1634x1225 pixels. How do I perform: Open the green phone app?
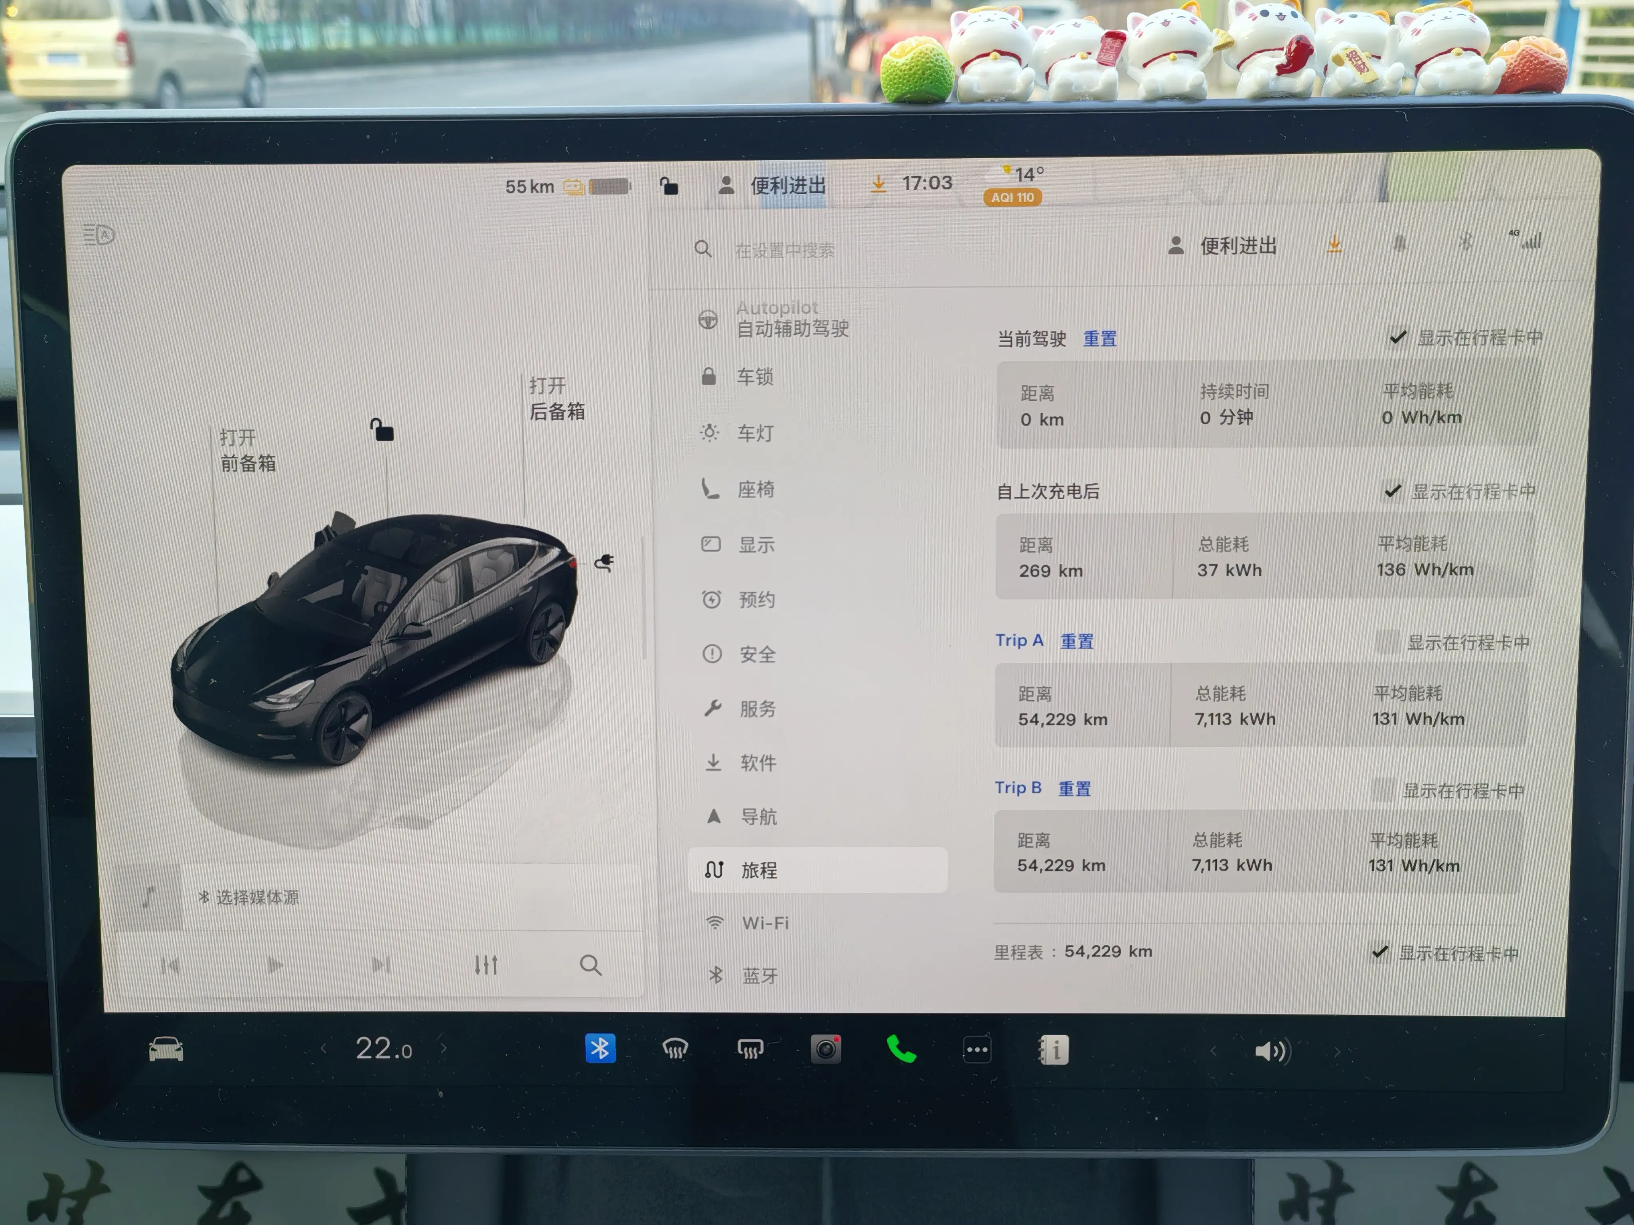pyautogui.click(x=901, y=1049)
